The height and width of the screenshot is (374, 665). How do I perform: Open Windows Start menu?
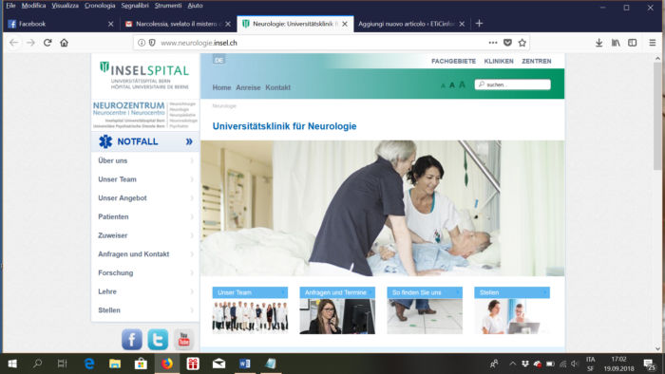click(12, 364)
